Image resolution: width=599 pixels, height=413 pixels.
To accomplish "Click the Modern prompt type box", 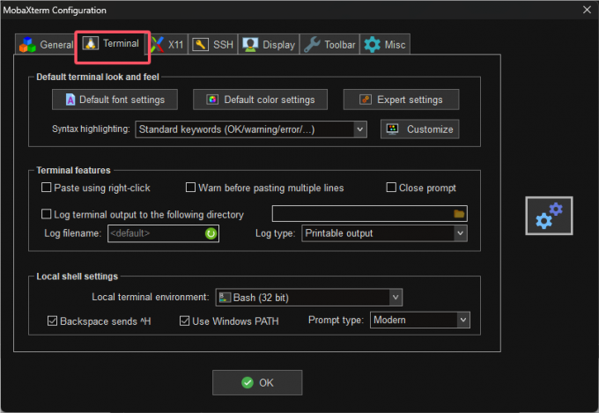I will (420, 321).
